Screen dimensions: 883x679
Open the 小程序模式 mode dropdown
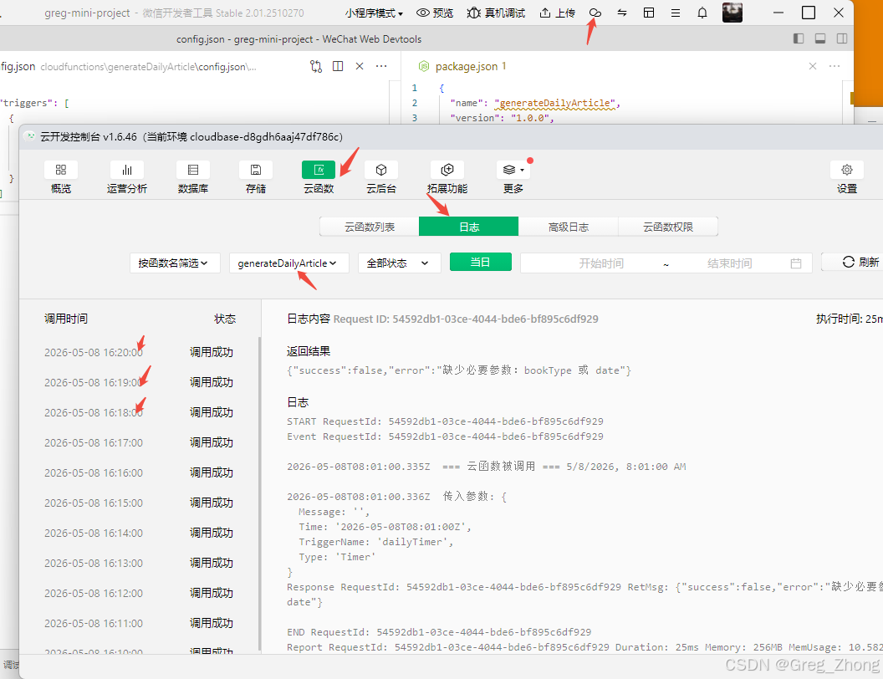[x=374, y=13]
